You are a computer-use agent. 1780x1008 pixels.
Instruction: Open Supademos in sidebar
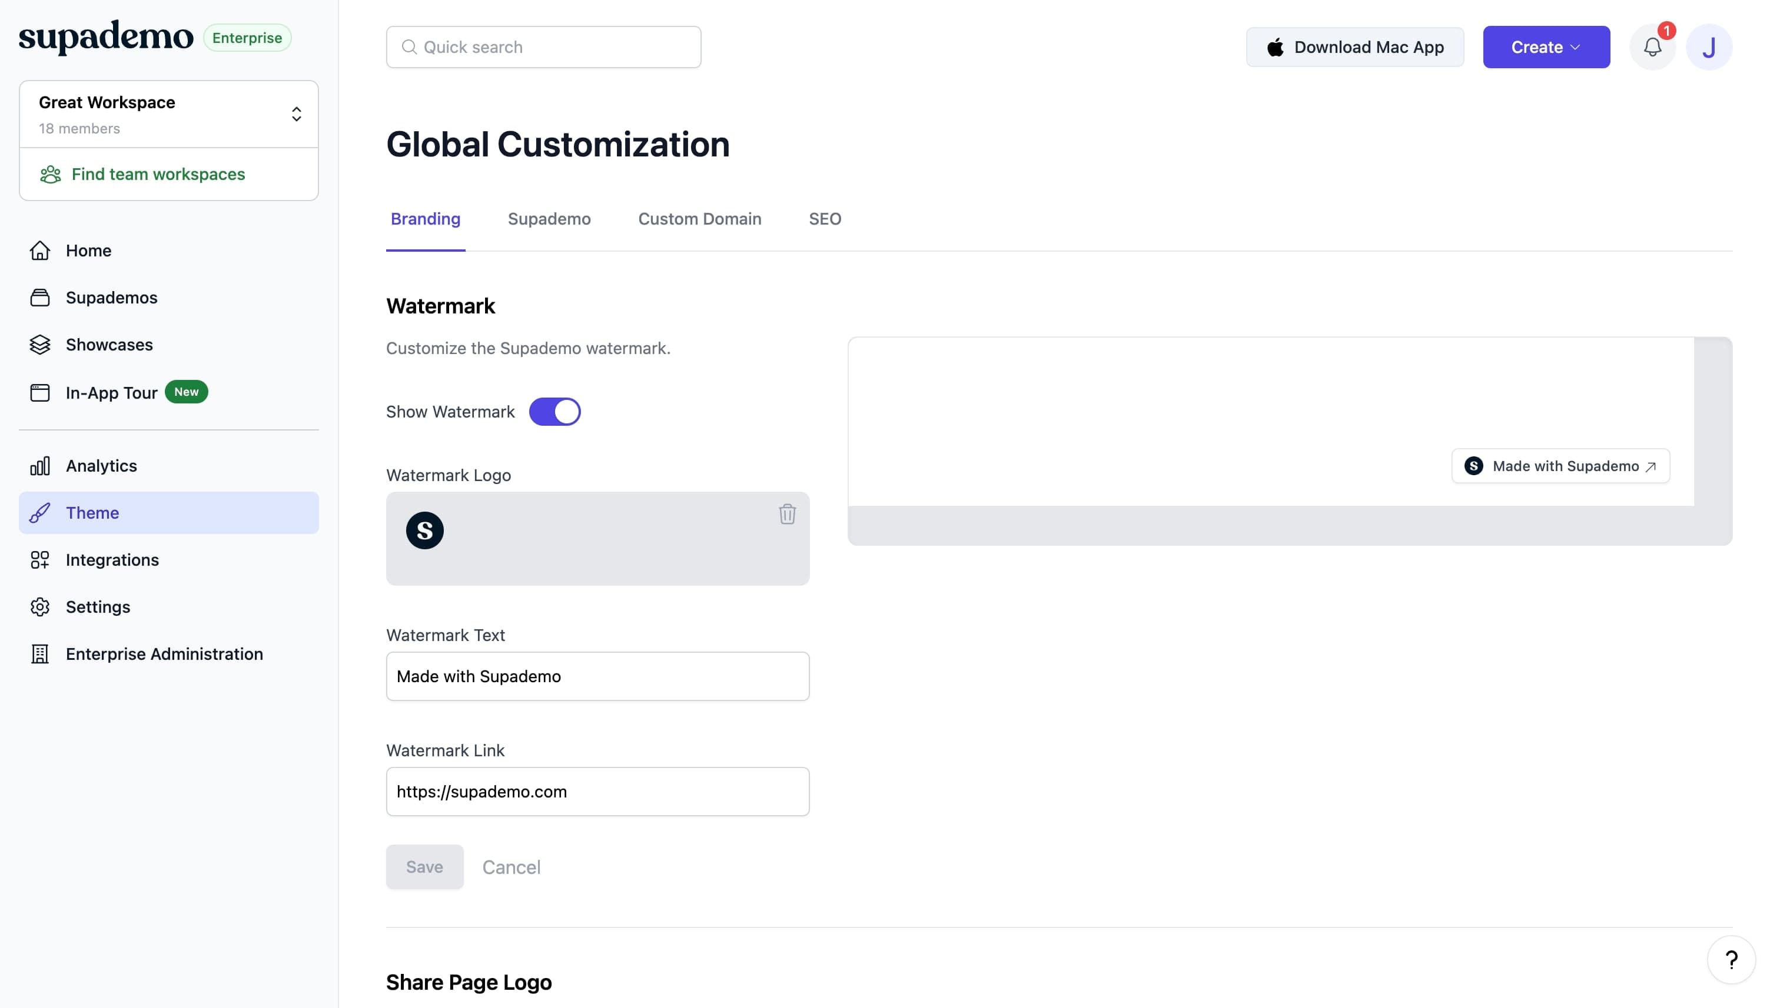point(168,298)
